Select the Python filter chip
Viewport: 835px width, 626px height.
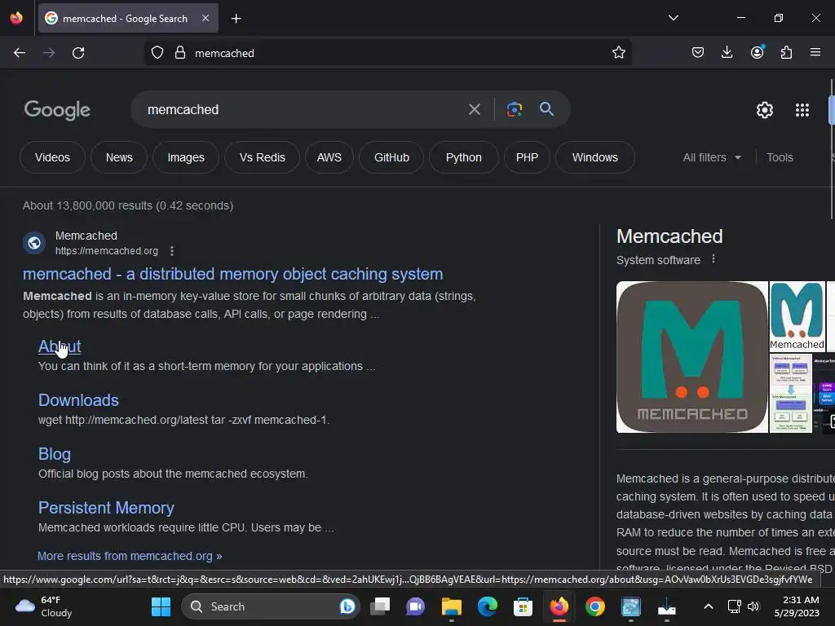click(x=463, y=157)
